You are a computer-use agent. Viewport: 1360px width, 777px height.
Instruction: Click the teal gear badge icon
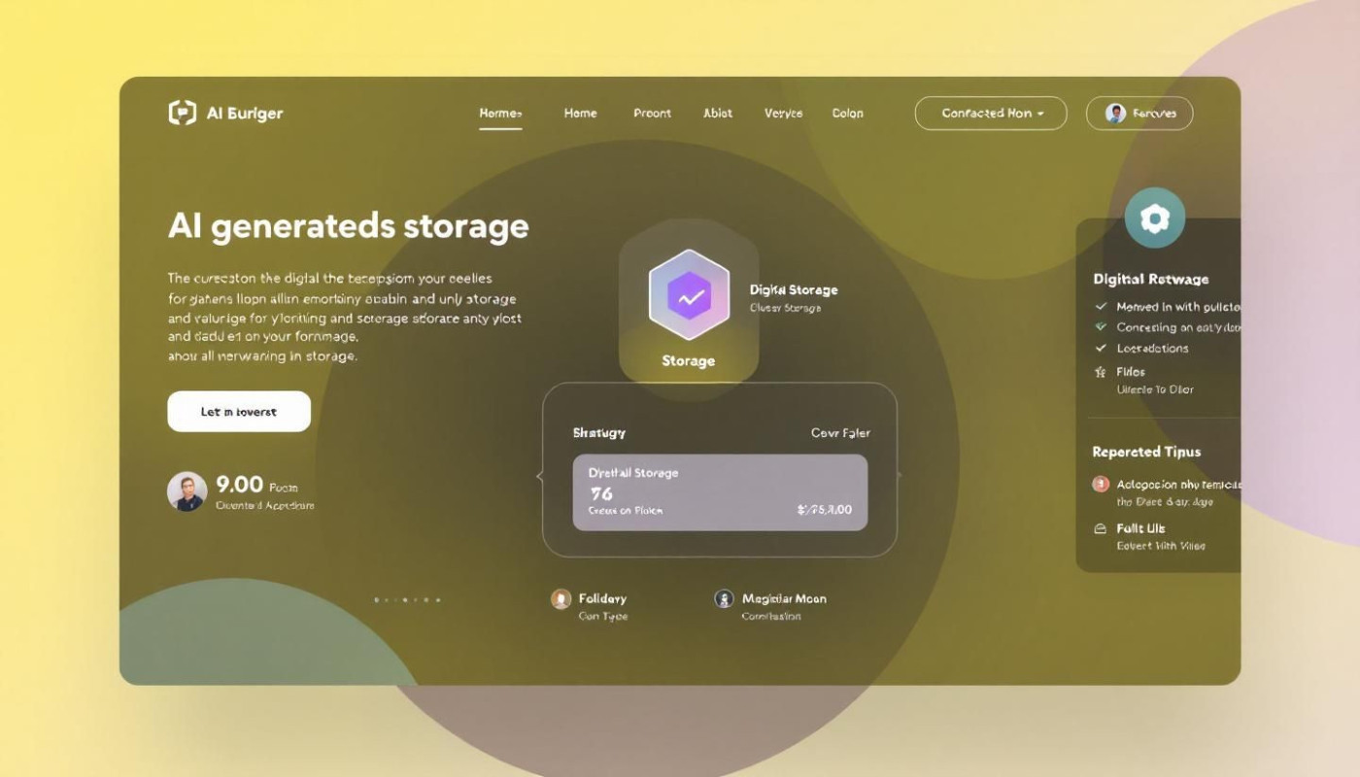click(1155, 219)
